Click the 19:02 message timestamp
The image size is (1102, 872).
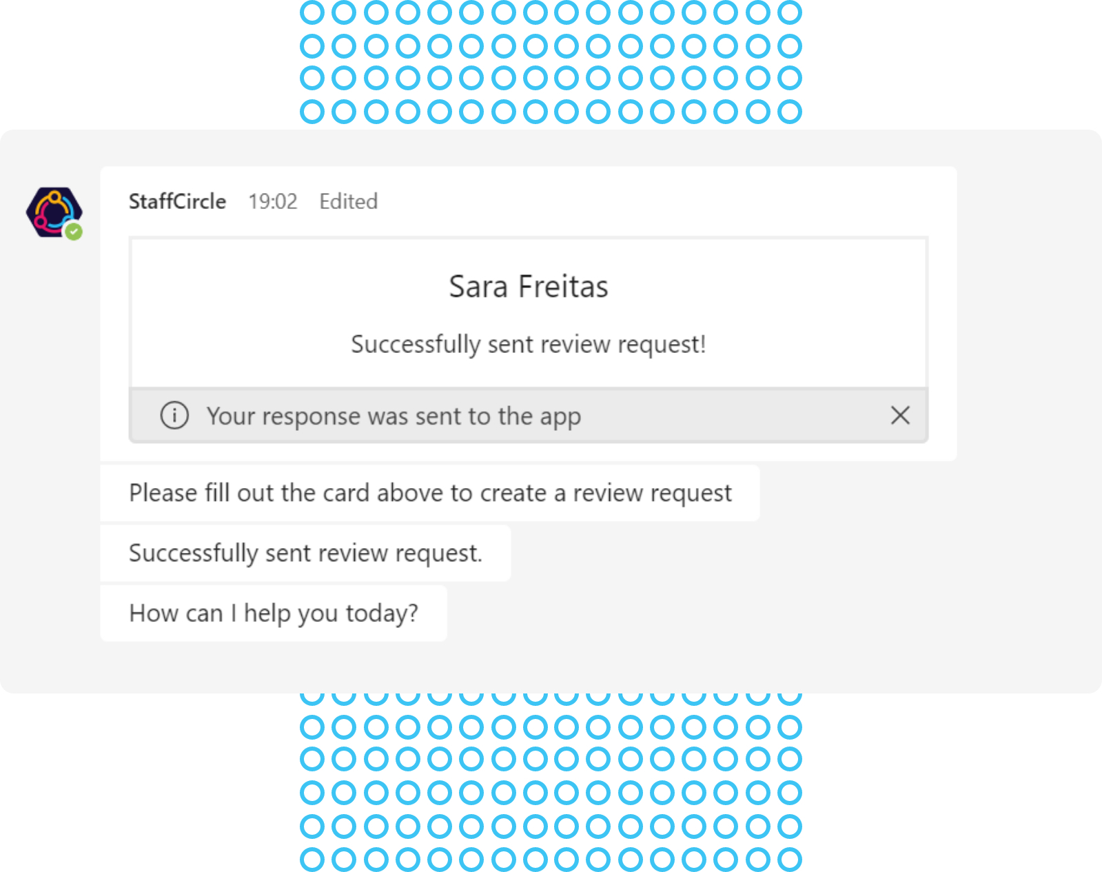pyautogui.click(x=273, y=201)
